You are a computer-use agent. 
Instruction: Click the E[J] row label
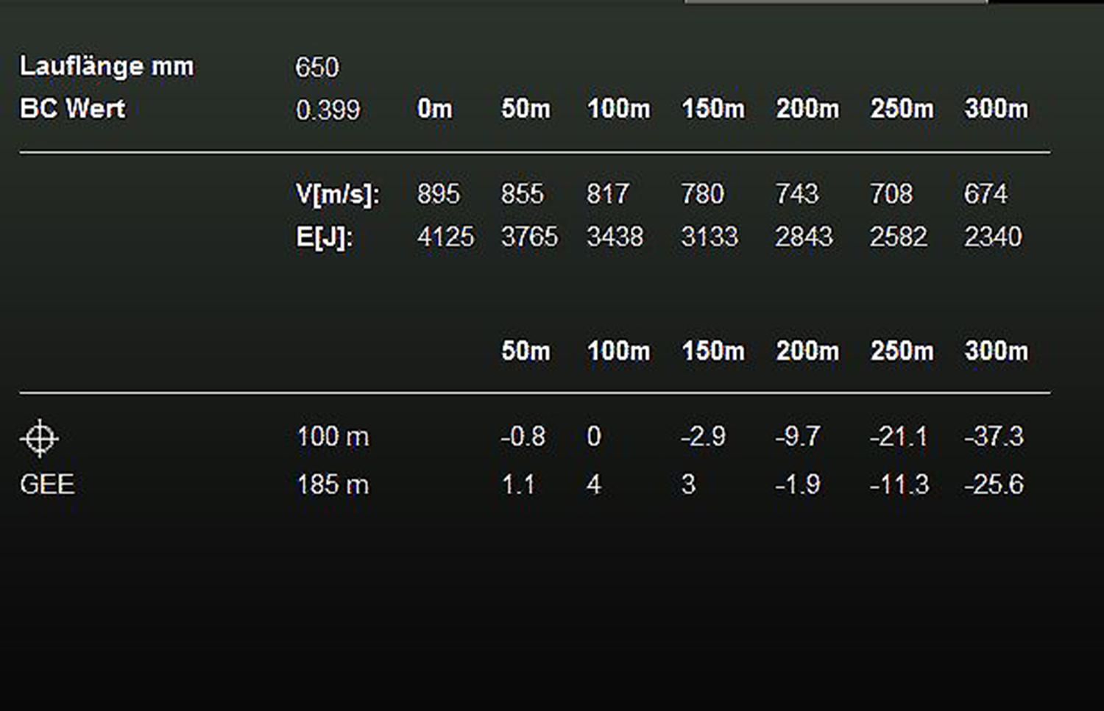325,237
